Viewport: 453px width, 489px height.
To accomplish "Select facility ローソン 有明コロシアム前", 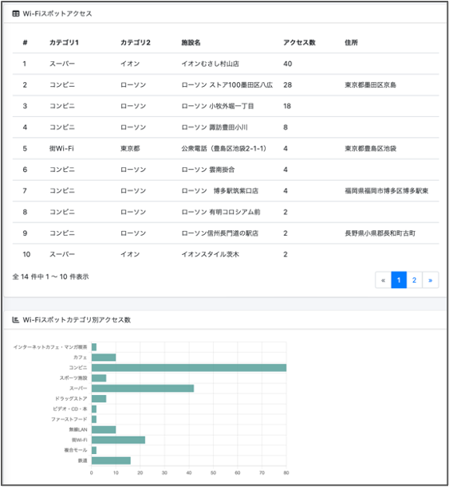I will coord(223,213).
